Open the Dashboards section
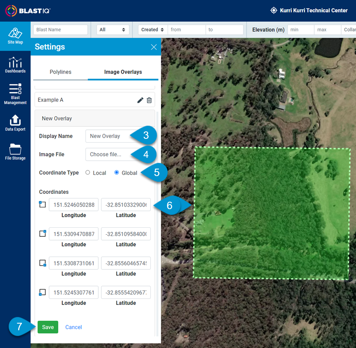Image resolution: width=356 pixels, height=348 pixels. pyautogui.click(x=15, y=65)
